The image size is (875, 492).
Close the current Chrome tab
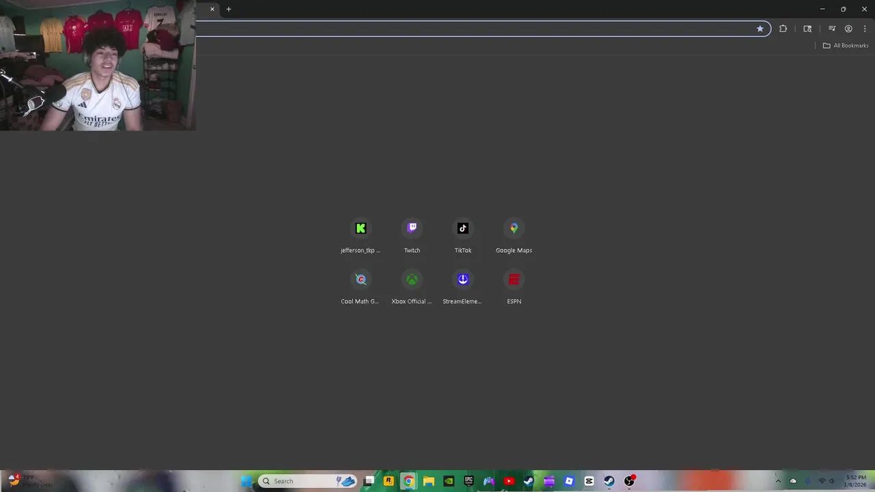(212, 9)
